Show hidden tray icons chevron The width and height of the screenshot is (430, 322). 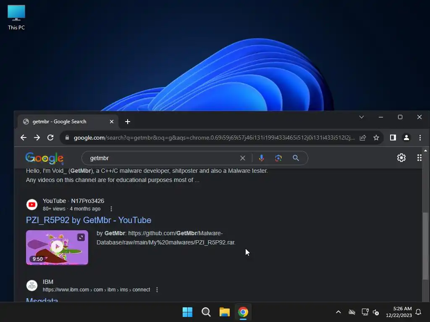pyautogui.click(x=338, y=312)
